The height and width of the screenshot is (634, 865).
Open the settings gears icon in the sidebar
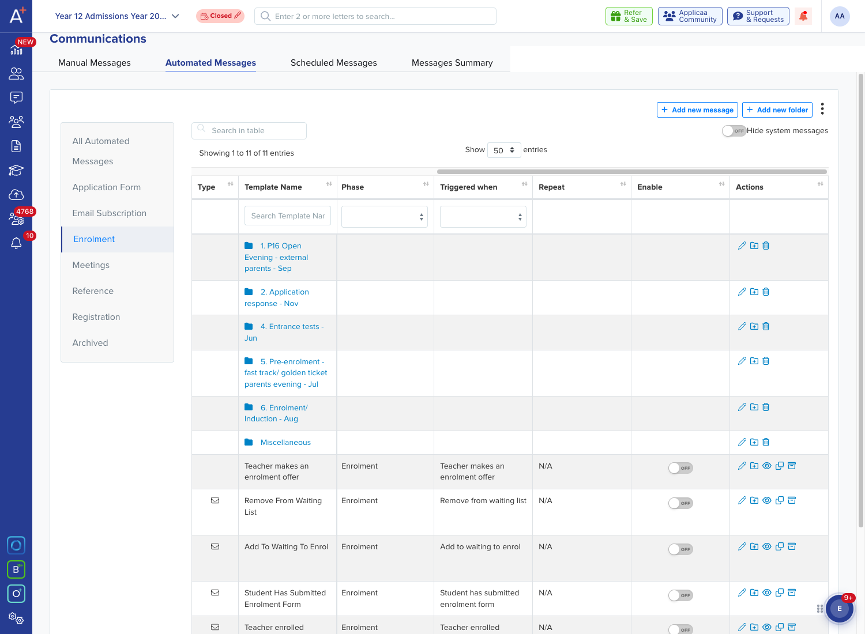click(x=16, y=618)
